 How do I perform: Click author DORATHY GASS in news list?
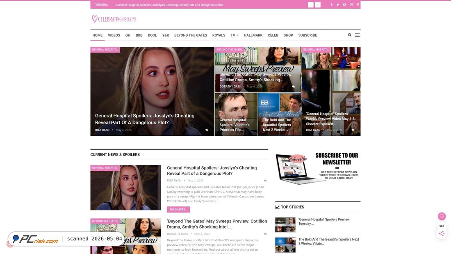coord(178,234)
